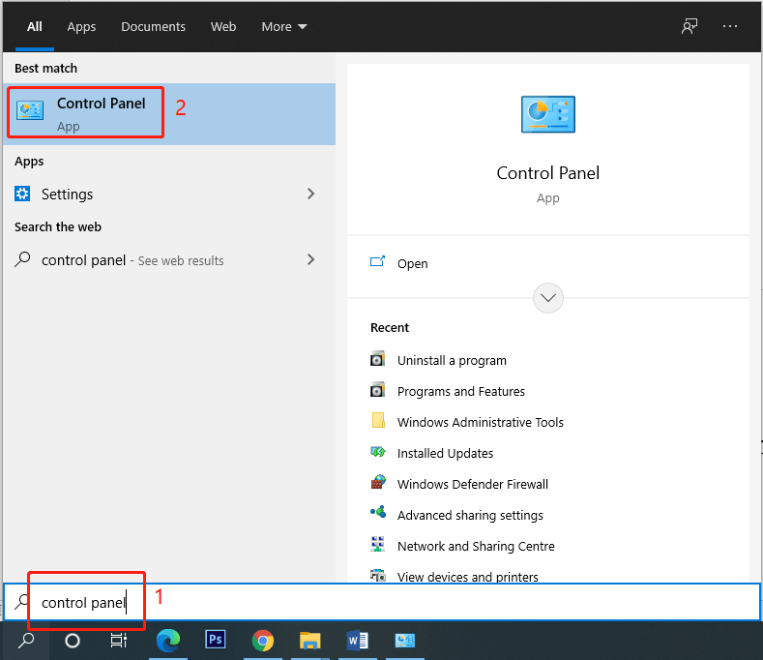Switch to the Documents tab
Screen dimensions: 763x660
click(x=153, y=27)
